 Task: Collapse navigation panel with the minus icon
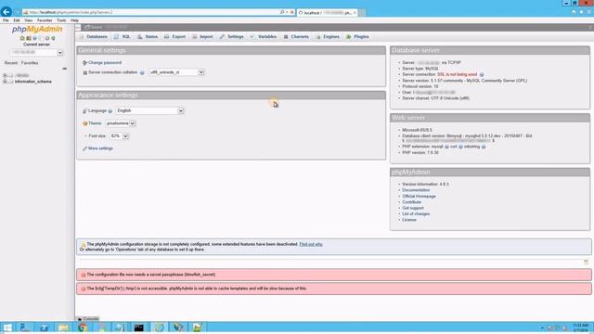coord(64,69)
